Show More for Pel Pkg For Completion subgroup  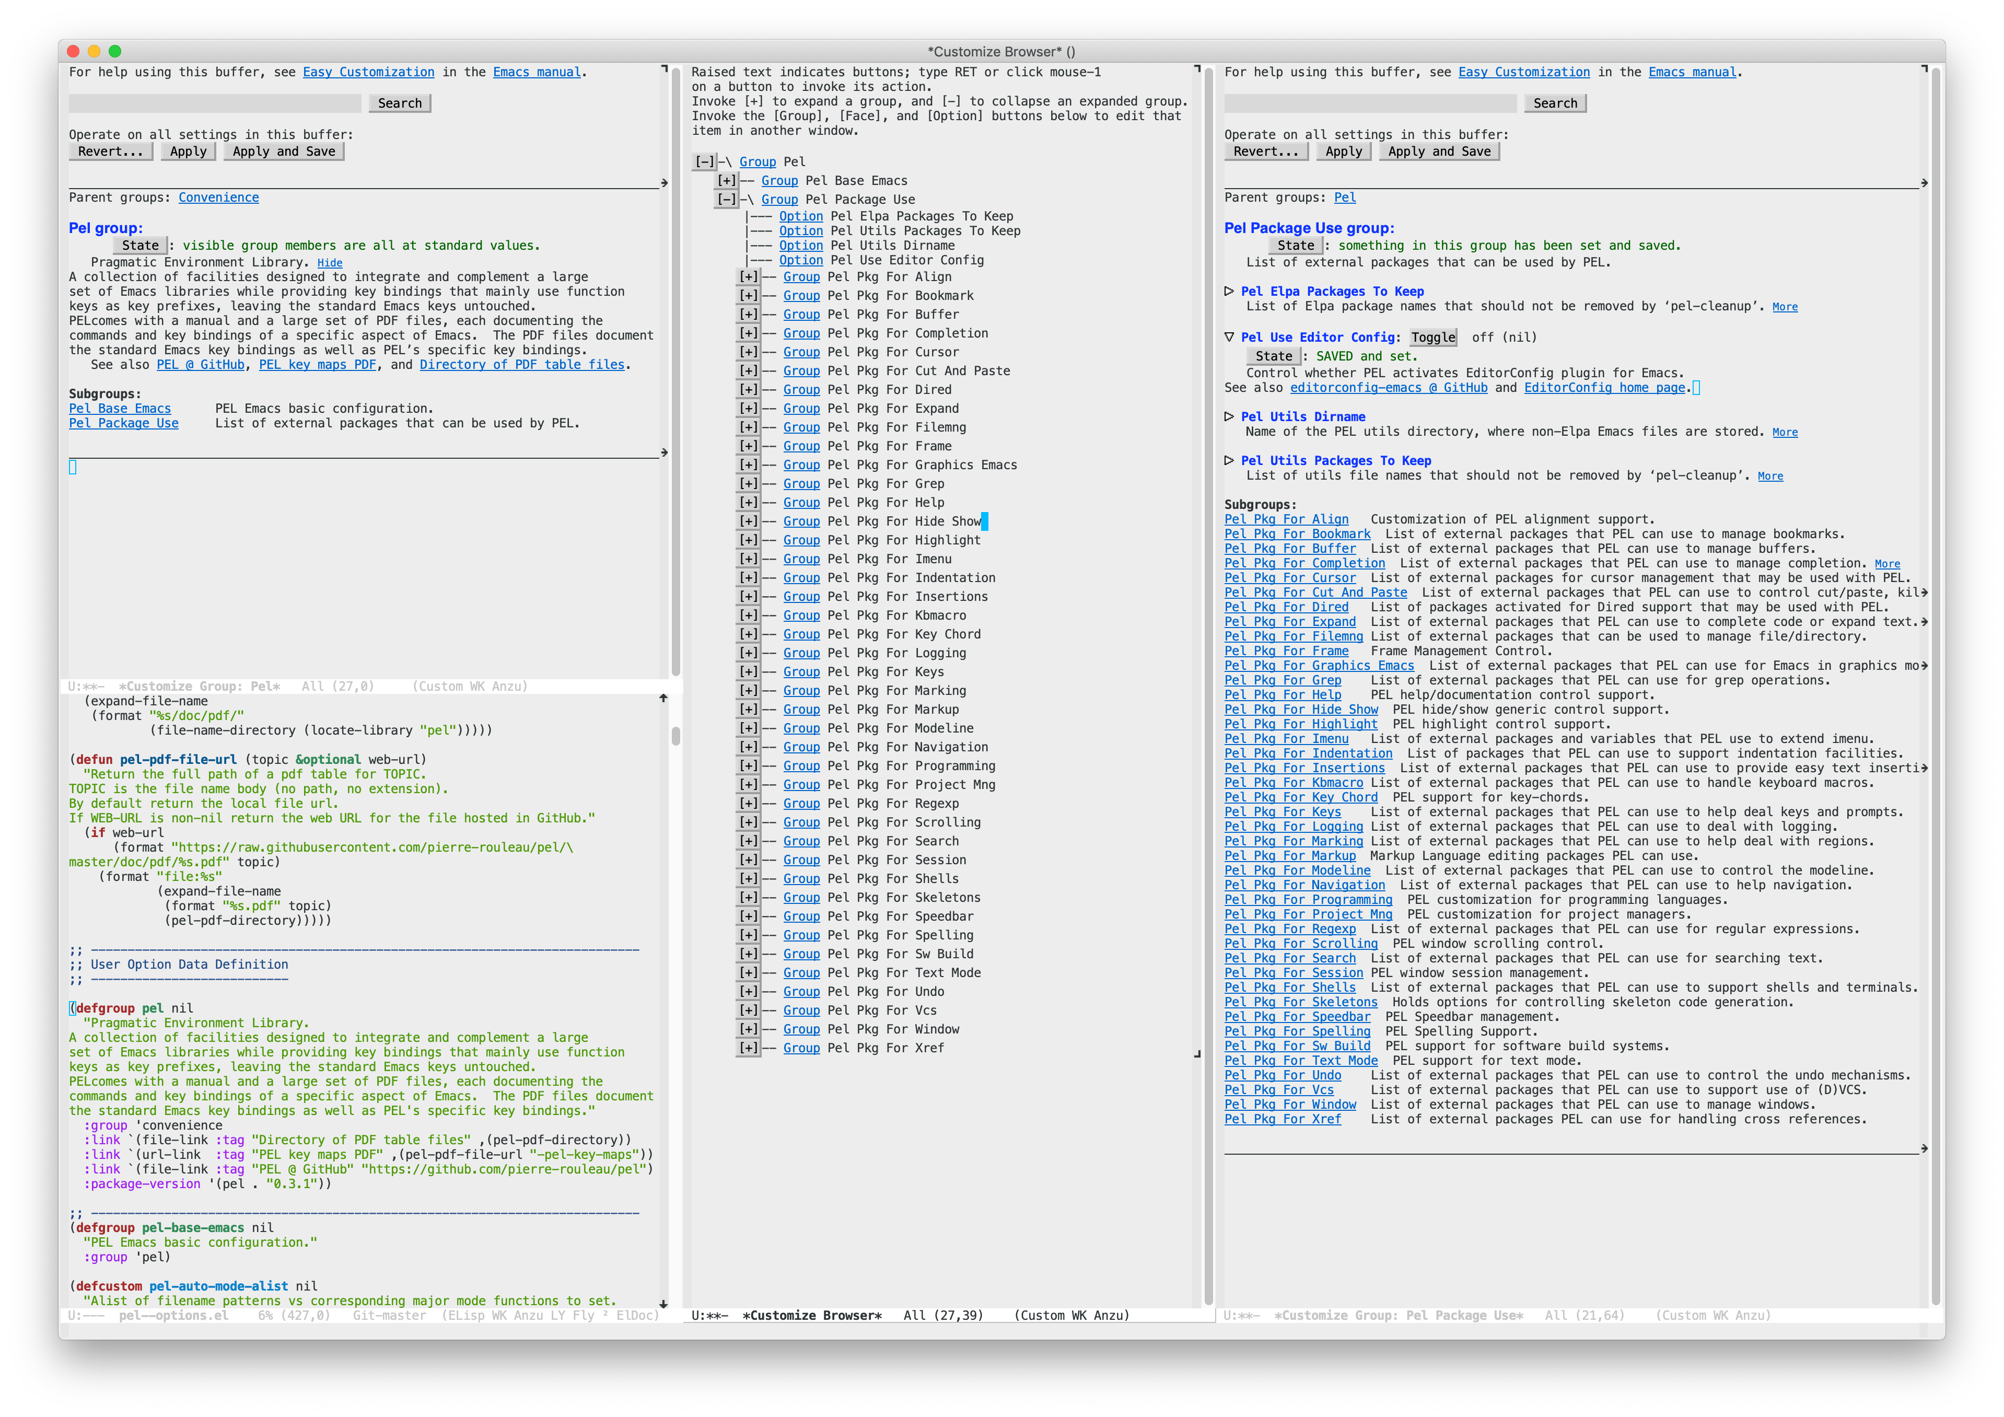click(x=1887, y=564)
